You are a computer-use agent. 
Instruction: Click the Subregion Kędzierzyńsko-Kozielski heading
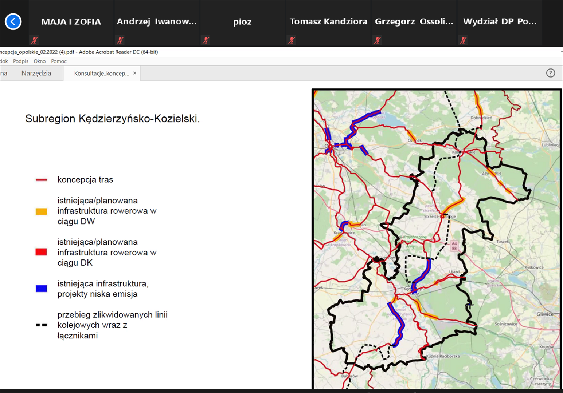pyautogui.click(x=112, y=119)
